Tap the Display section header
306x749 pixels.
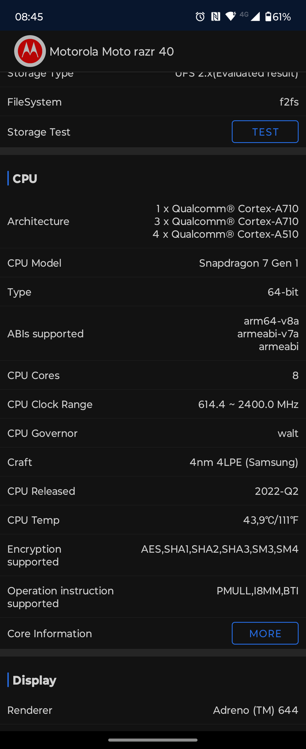point(35,680)
